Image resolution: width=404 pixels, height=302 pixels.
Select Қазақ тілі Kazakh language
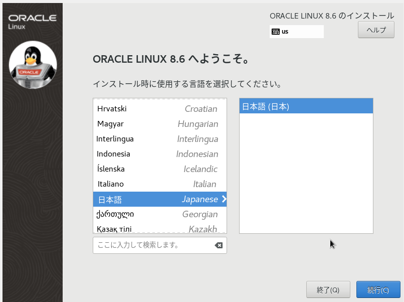point(160,228)
